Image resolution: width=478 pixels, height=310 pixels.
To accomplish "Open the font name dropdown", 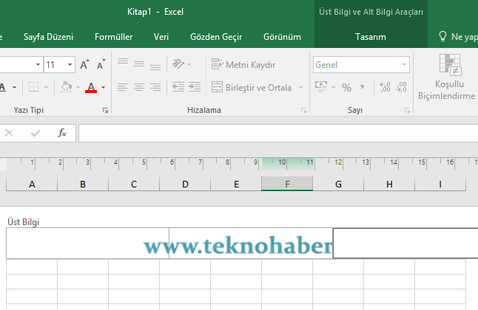I will (x=38, y=64).
